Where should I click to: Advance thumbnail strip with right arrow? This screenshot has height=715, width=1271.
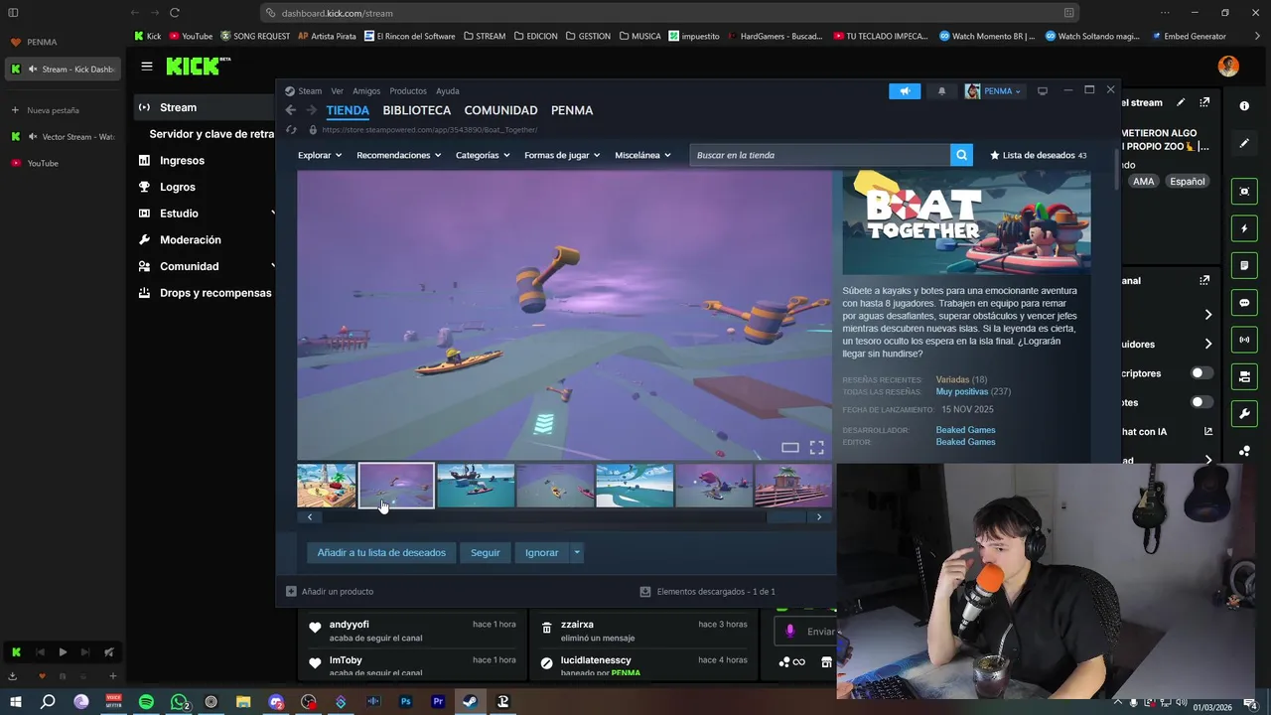(819, 517)
